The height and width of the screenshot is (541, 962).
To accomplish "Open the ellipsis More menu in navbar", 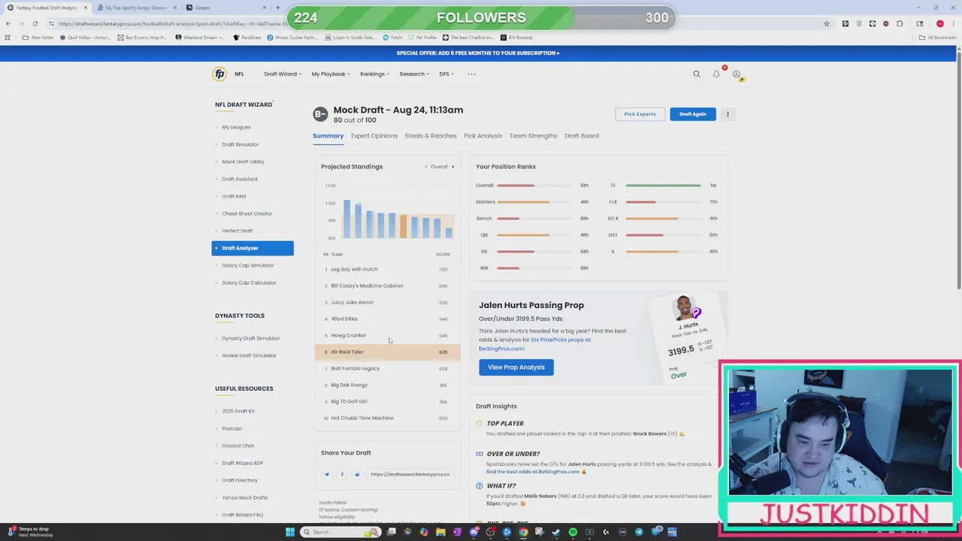I will (471, 74).
